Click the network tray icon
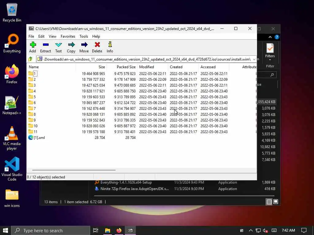Screen dimensions: 314x235 (258, 230)
